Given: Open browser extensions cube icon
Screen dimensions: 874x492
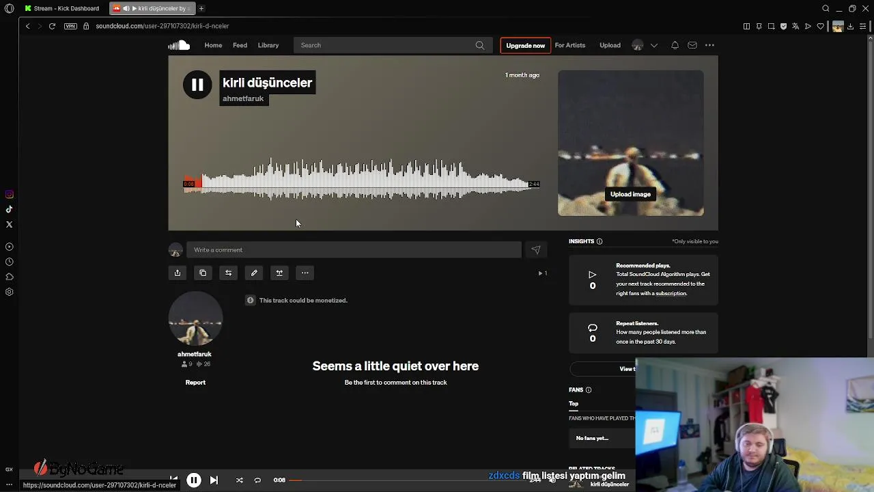Looking at the screenshot, I should [x=10, y=277].
